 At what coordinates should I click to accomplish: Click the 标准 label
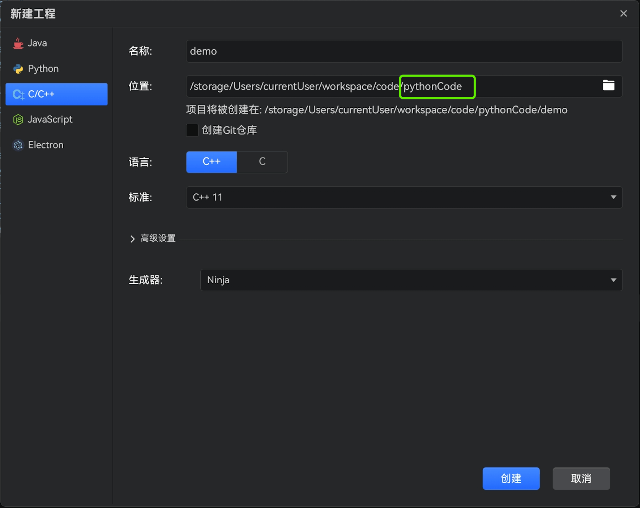140,197
